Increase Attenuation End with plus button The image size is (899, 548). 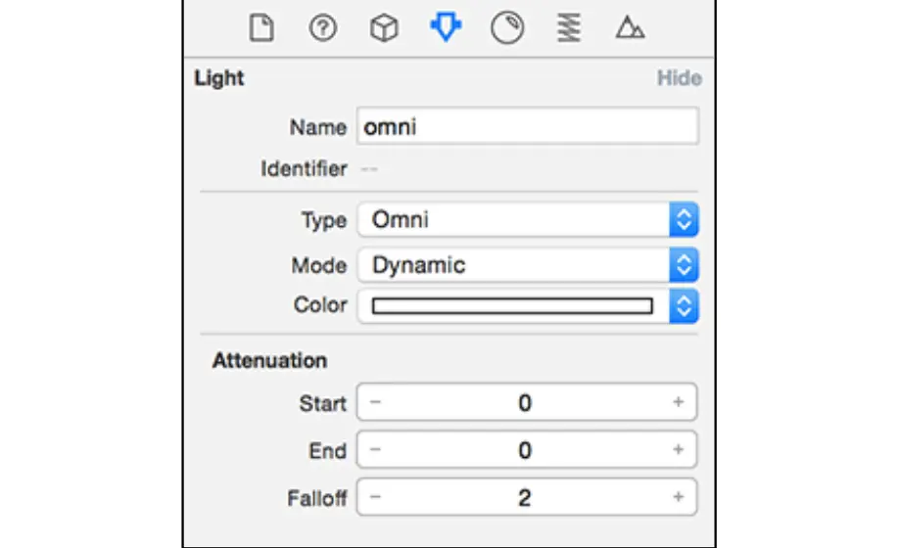tap(679, 449)
